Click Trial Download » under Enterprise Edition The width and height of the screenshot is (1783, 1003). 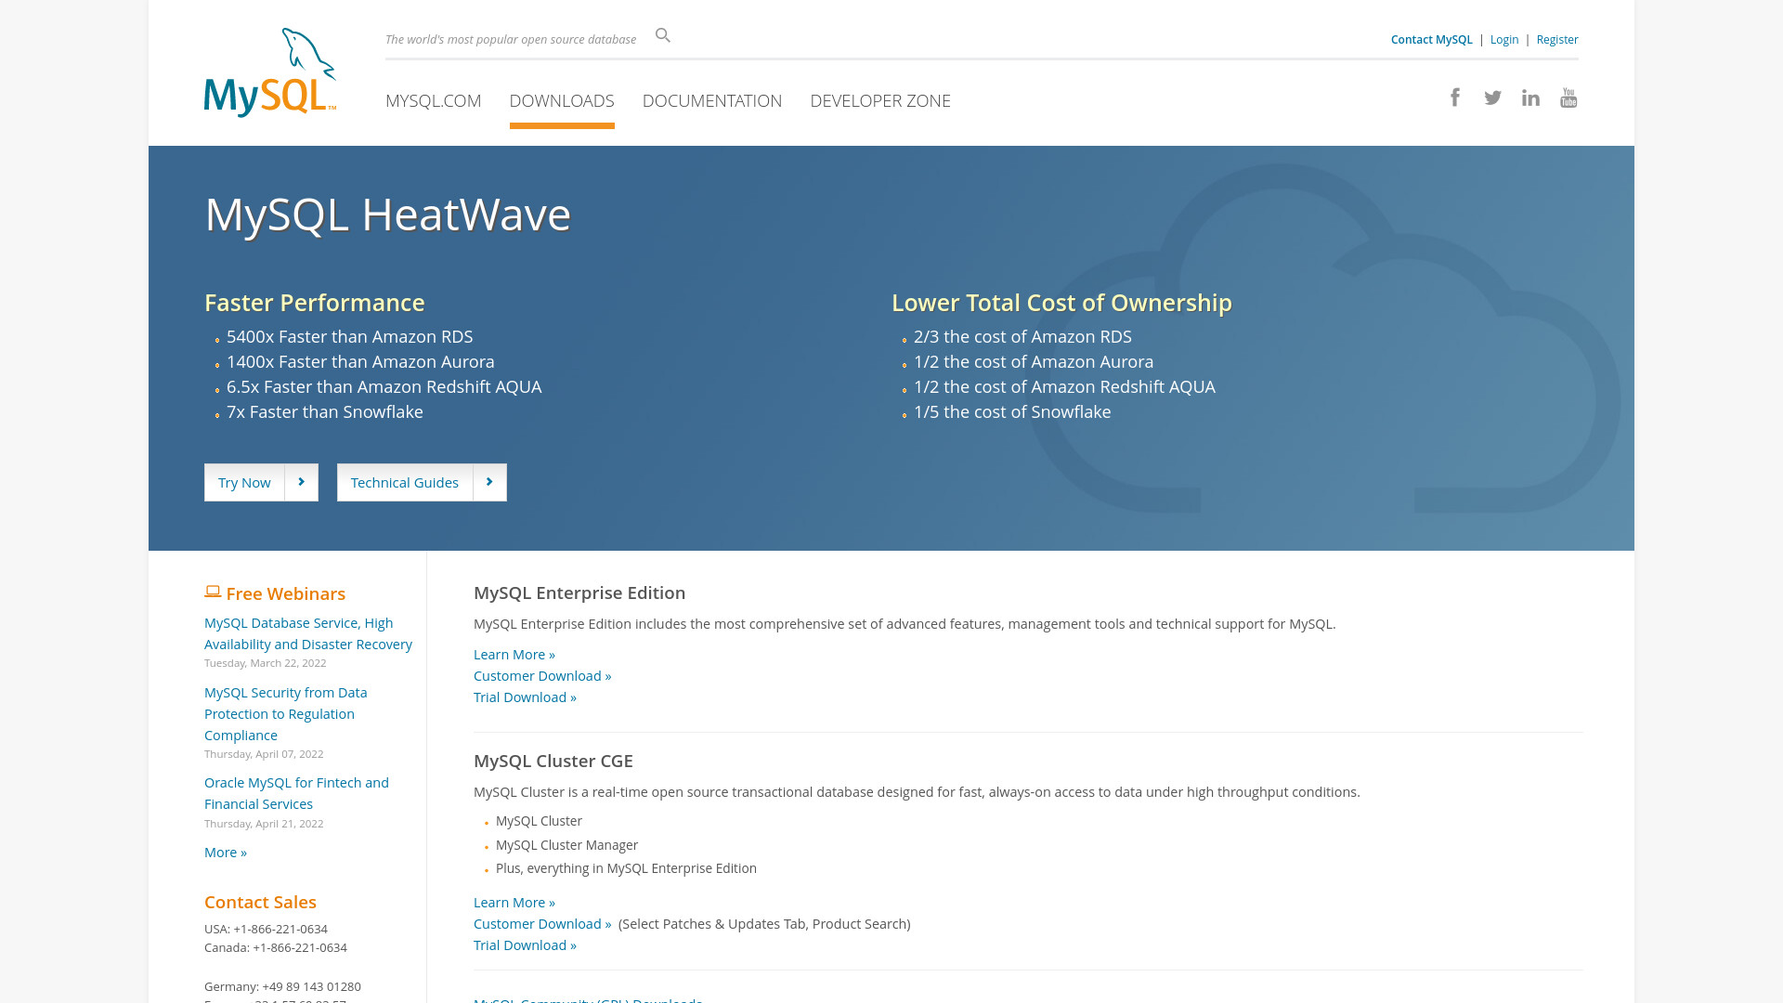[525, 697]
